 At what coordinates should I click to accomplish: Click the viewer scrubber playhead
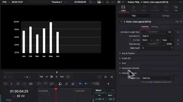[57, 72]
